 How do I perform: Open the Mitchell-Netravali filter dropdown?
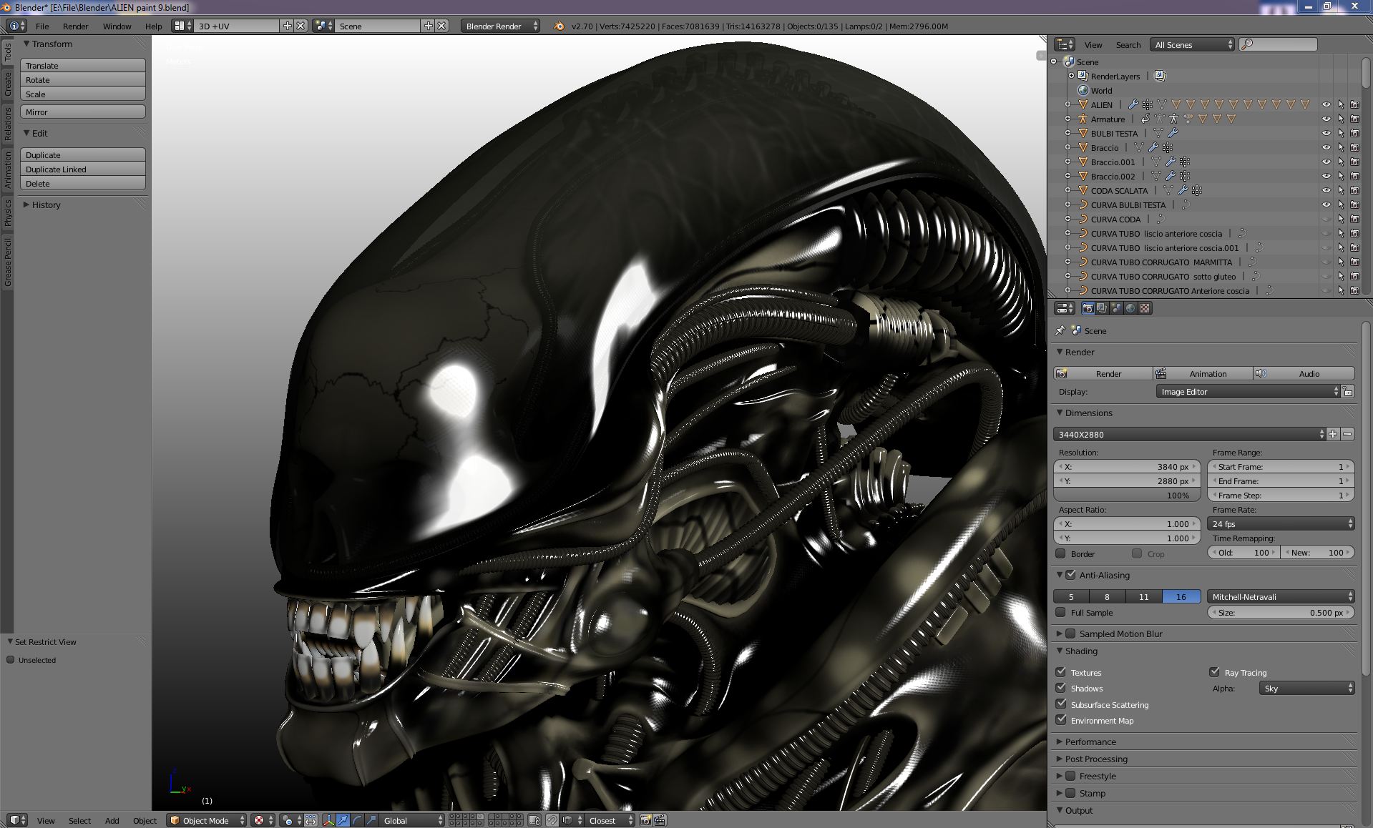tap(1281, 596)
